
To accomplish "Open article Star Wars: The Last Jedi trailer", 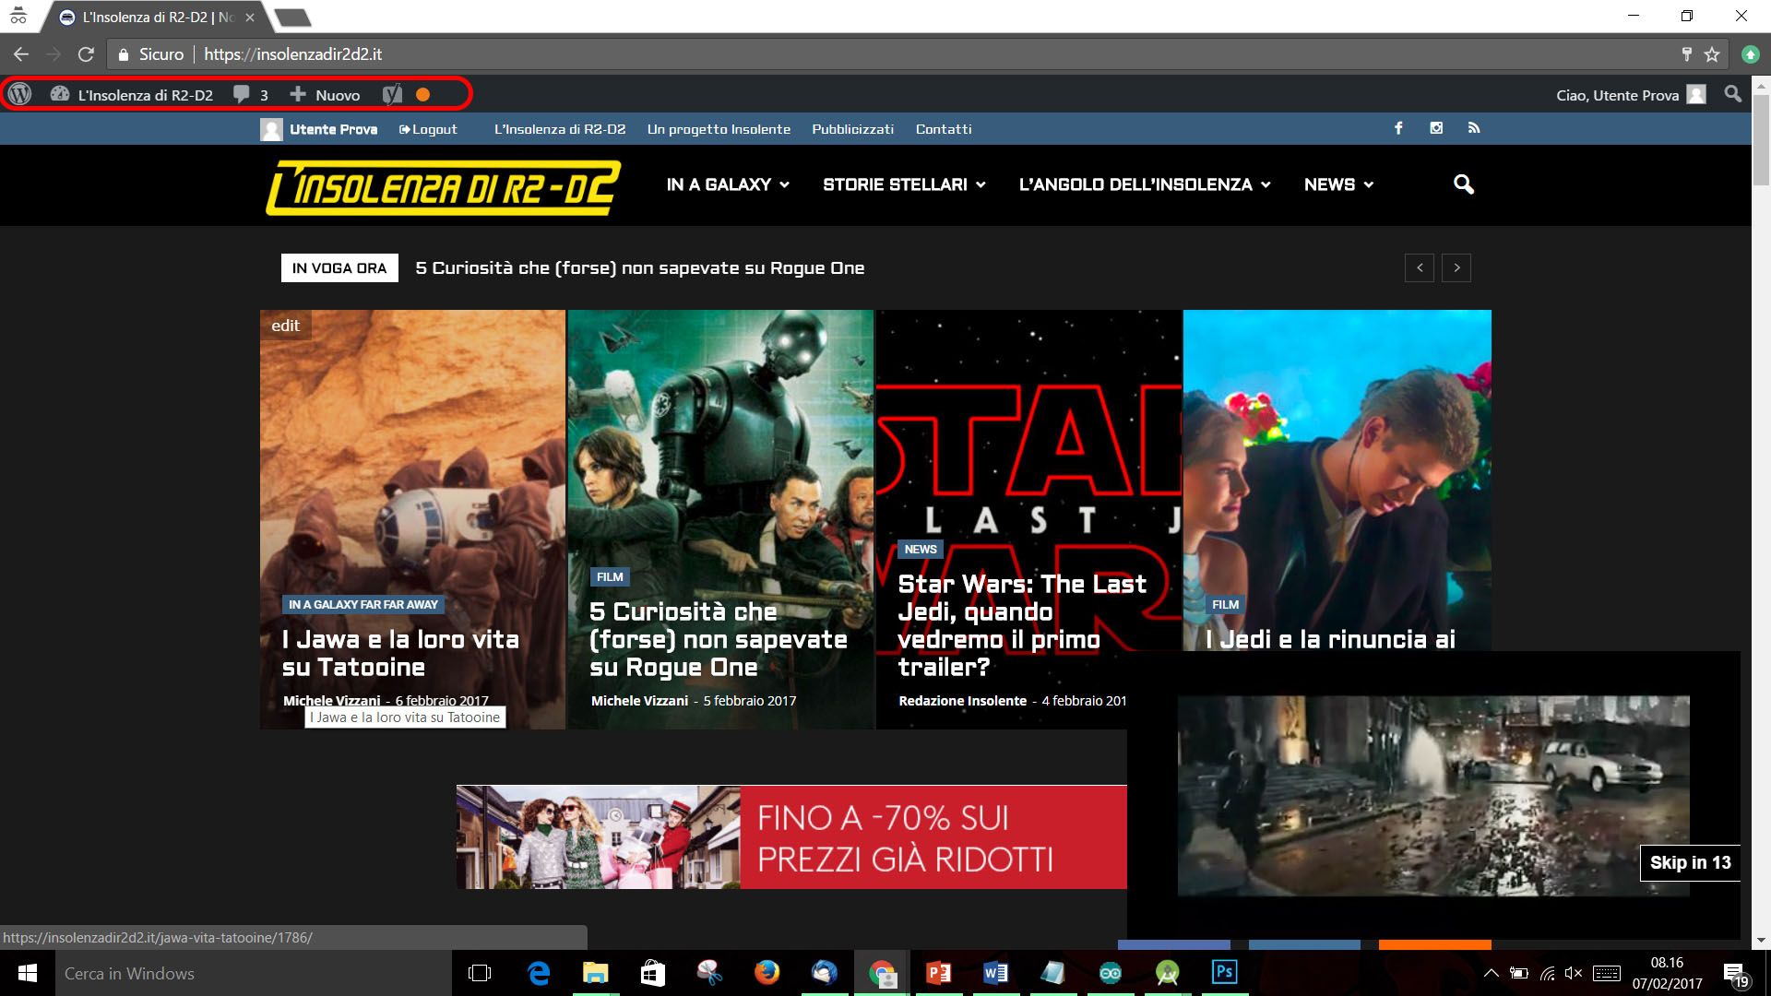I will tap(1022, 625).
